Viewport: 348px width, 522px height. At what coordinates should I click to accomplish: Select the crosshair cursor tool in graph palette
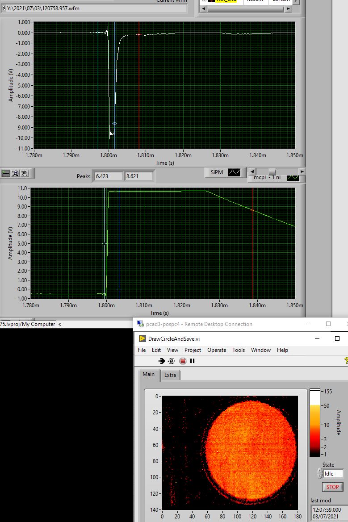coord(6,173)
